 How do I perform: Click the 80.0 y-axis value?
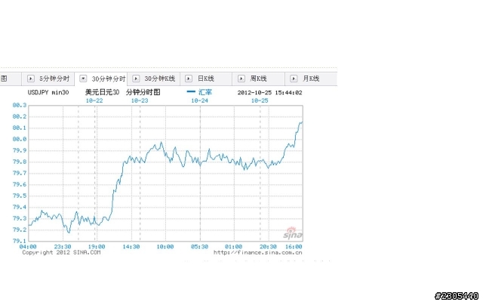pyautogui.click(x=20, y=139)
